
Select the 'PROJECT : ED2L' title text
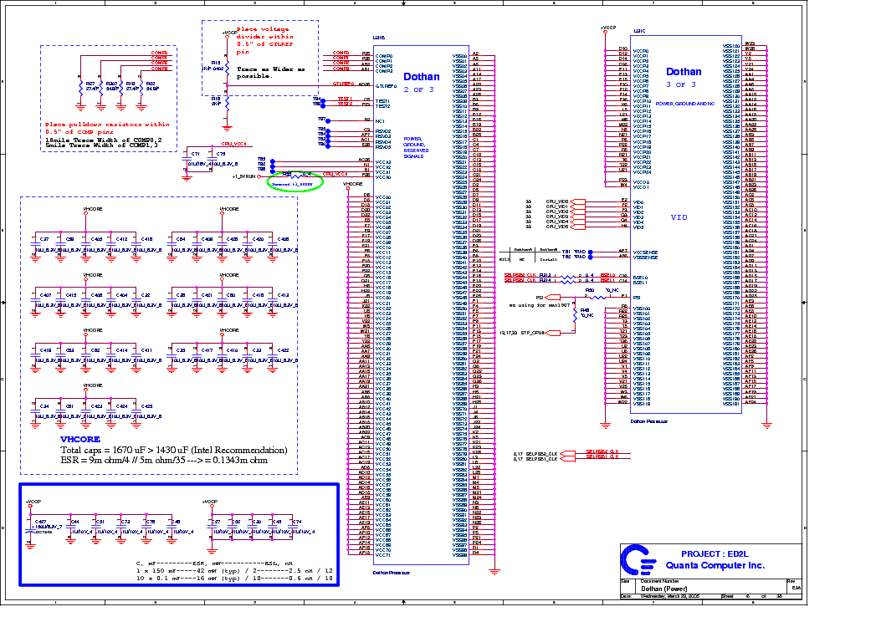pyautogui.click(x=715, y=553)
